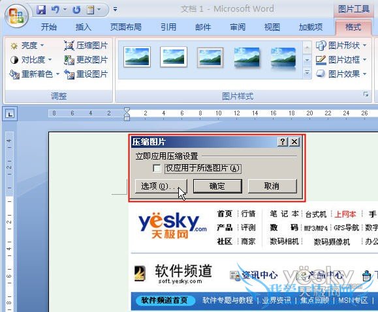Apply the fourth shadowed picture style

click(x=247, y=57)
